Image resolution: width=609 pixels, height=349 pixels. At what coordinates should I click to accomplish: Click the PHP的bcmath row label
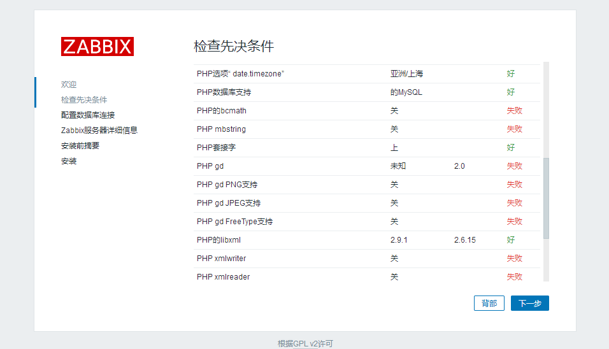point(222,111)
